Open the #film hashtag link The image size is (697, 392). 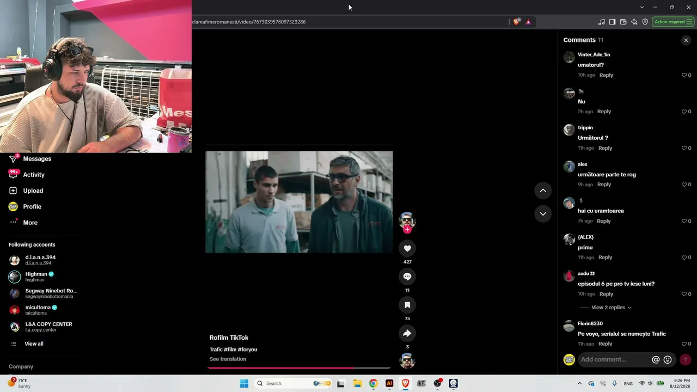(x=230, y=350)
